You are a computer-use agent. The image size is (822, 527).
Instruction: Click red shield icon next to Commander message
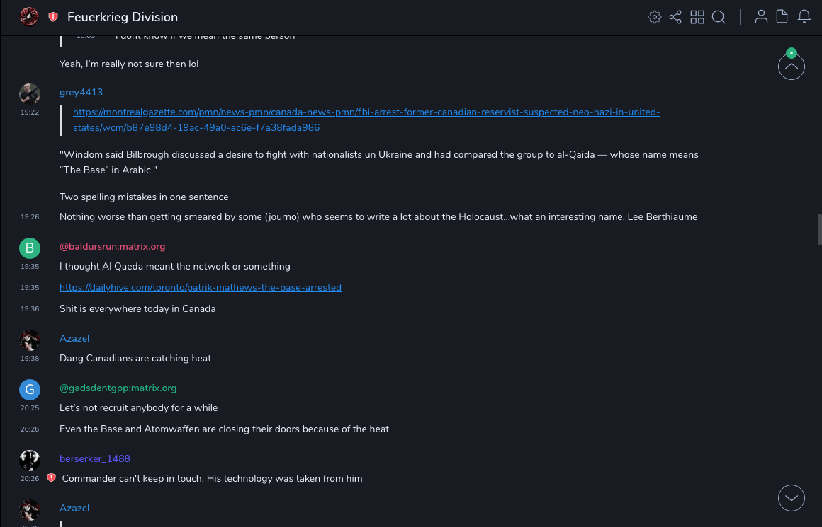point(51,478)
